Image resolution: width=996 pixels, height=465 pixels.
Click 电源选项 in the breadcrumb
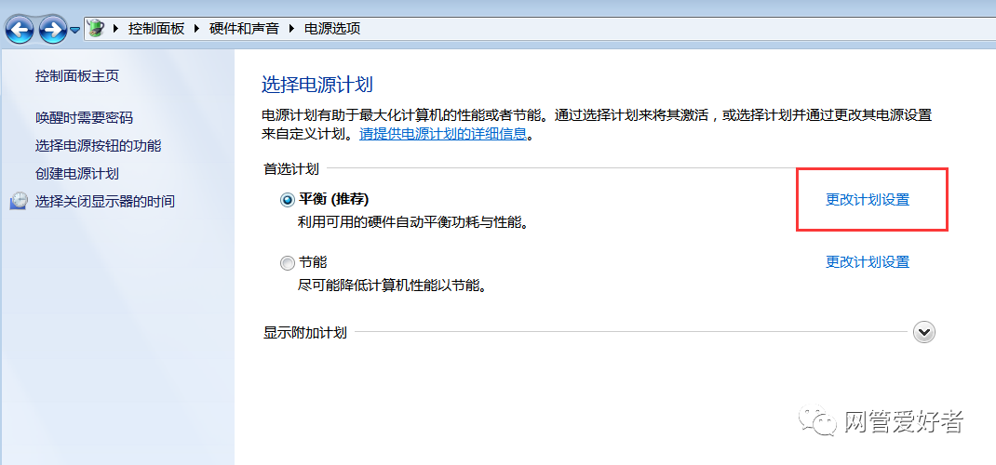pos(333,29)
